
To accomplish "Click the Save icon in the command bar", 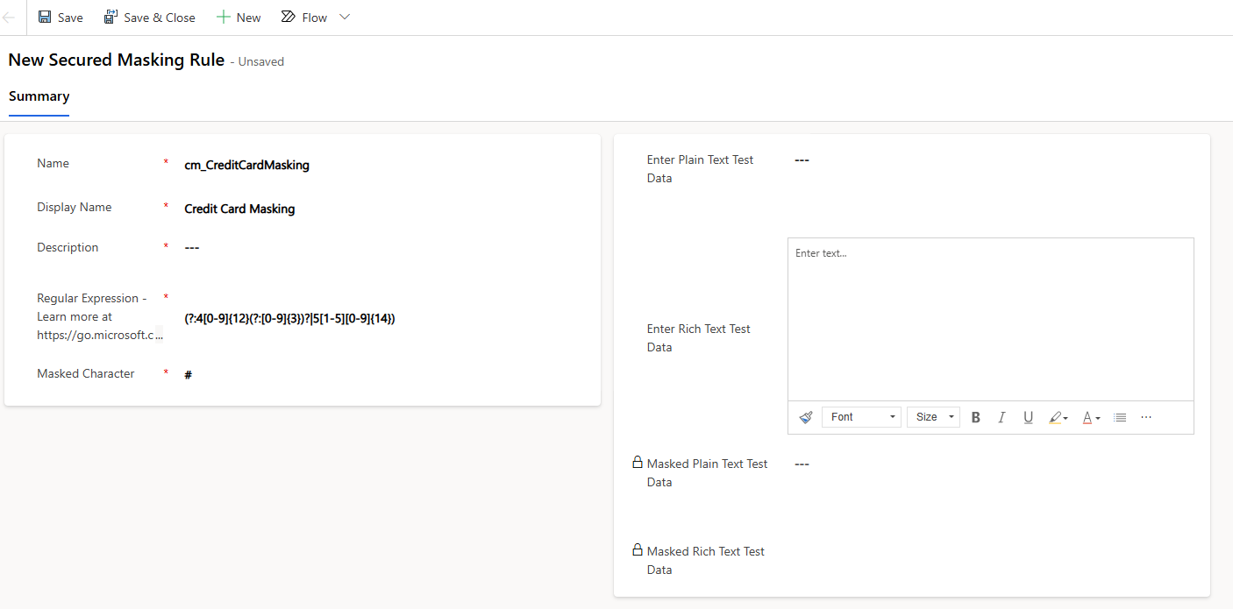I will coord(45,17).
